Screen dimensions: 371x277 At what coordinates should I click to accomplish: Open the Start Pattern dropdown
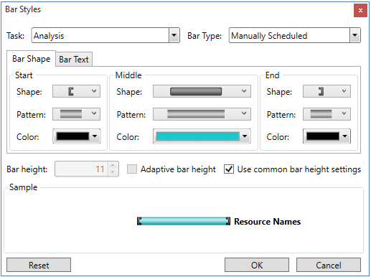(x=76, y=114)
